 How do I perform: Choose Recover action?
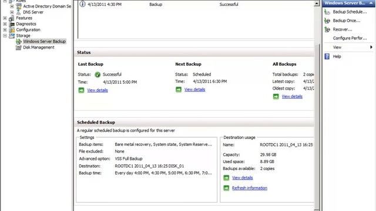(343, 29)
